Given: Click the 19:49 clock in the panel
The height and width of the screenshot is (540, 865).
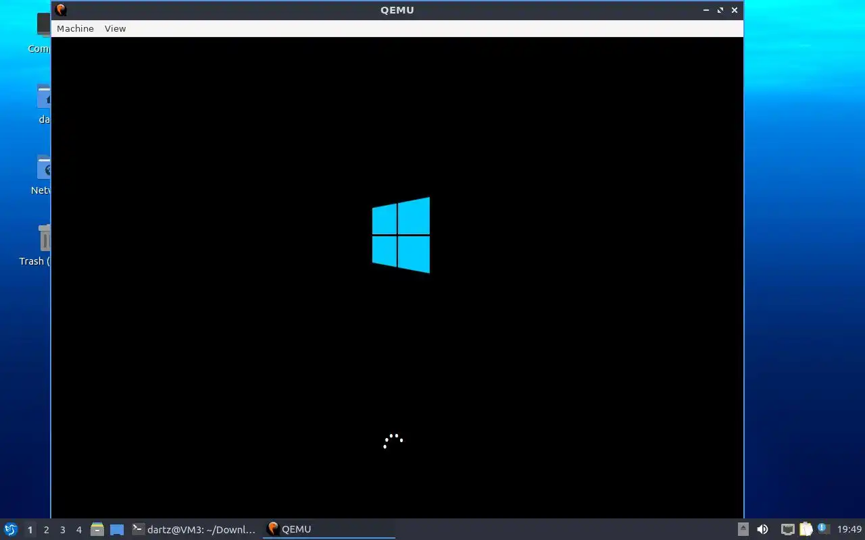Looking at the screenshot, I should point(849,529).
